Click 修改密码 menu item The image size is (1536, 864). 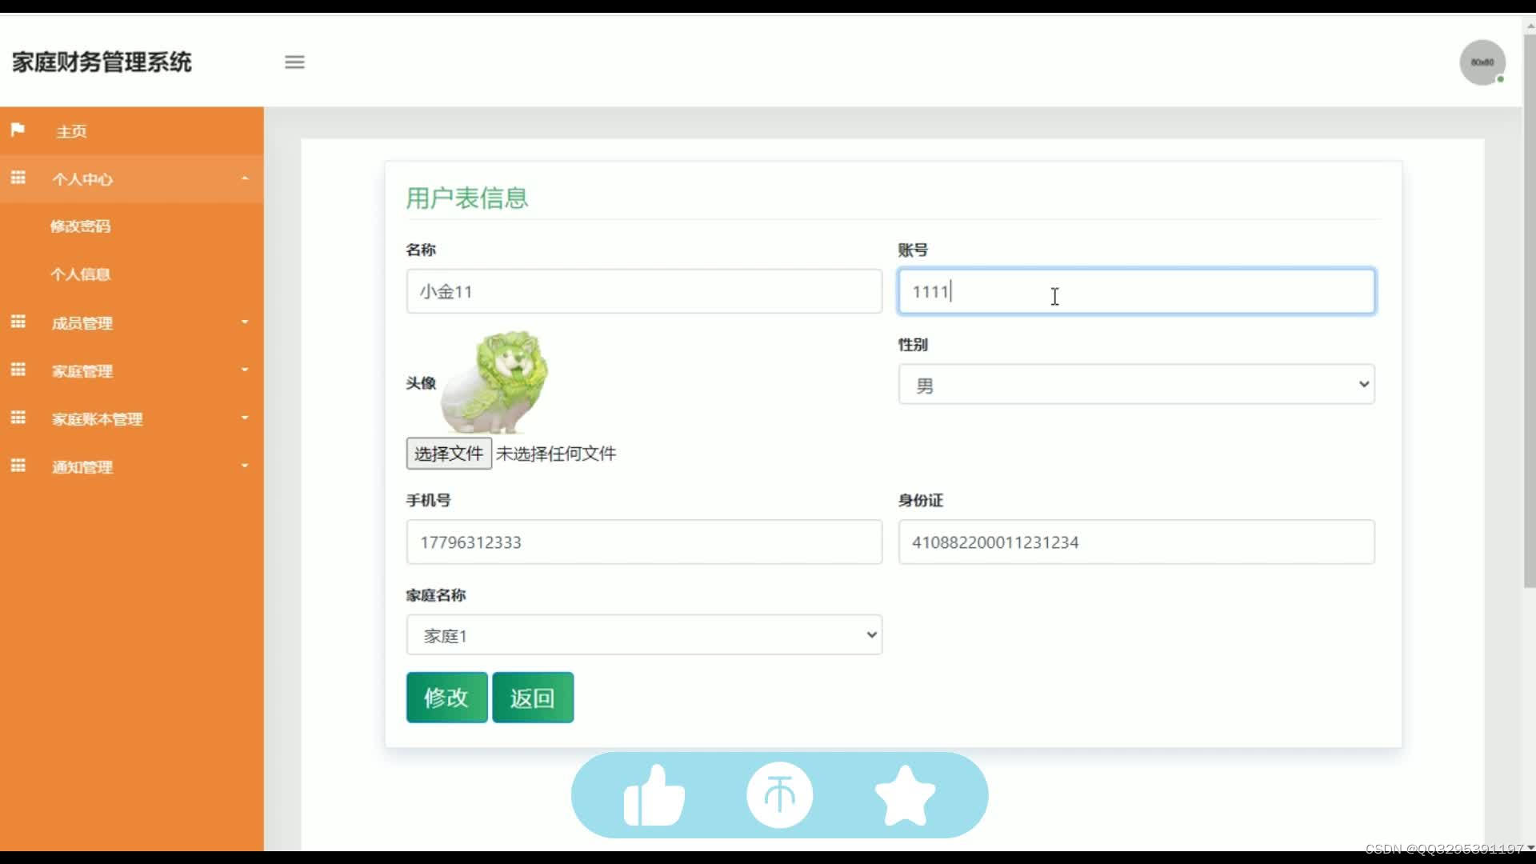click(x=80, y=227)
